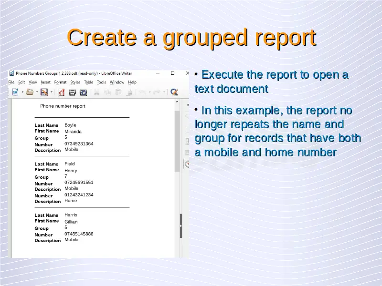Viewport: 382px width, 286px height.
Task: Click the bullet 'Execute the report to open a'
Action: point(275,75)
